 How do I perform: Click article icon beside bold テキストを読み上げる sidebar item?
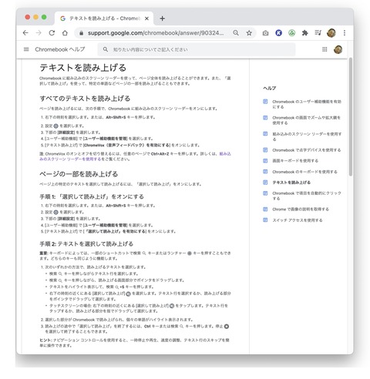(265, 183)
